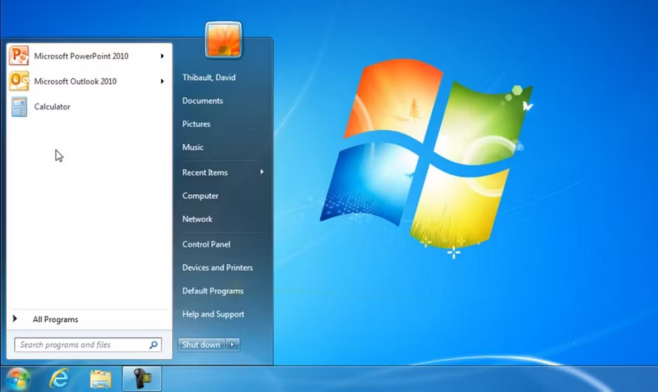Launch Internet Explorer from taskbar
The image size is (658, 392).
(59, 379)
